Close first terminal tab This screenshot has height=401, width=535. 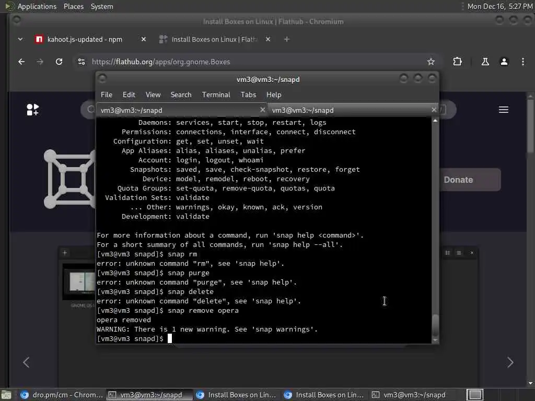coord(262,110)
